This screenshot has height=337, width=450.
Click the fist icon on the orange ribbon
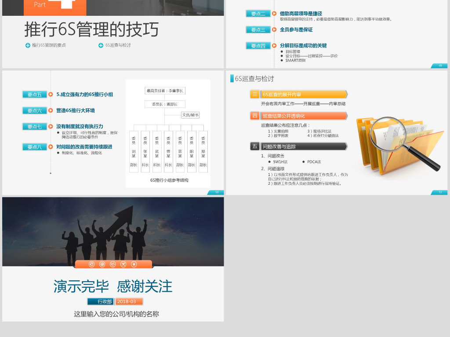pos(92,264)
